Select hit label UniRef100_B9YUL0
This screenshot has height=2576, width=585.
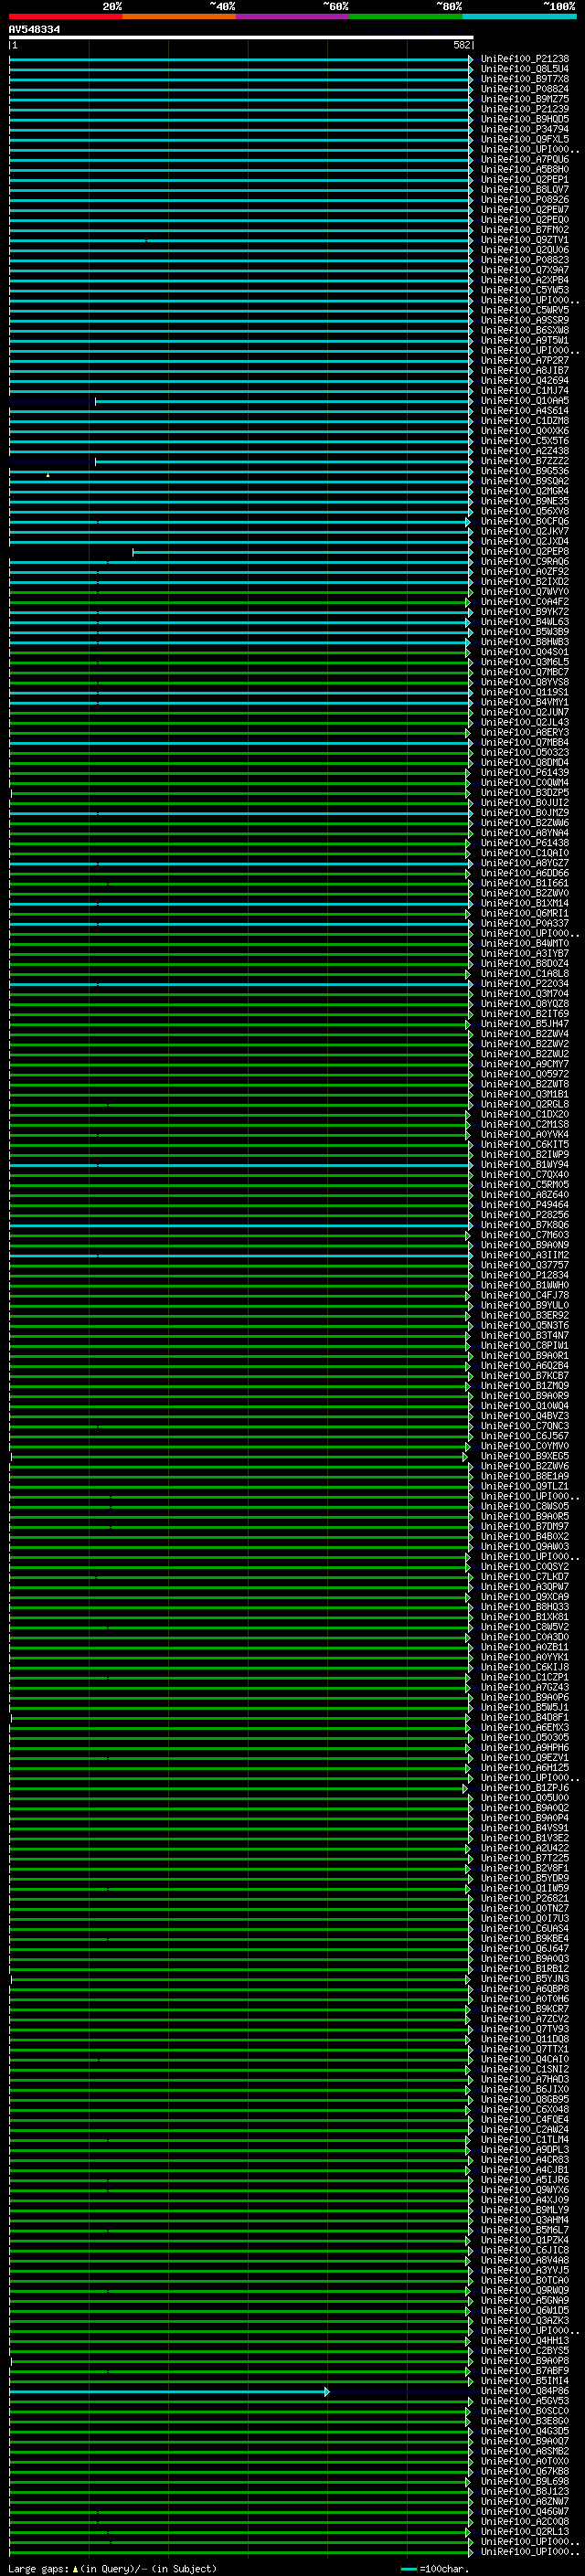tap(525, 1306)
